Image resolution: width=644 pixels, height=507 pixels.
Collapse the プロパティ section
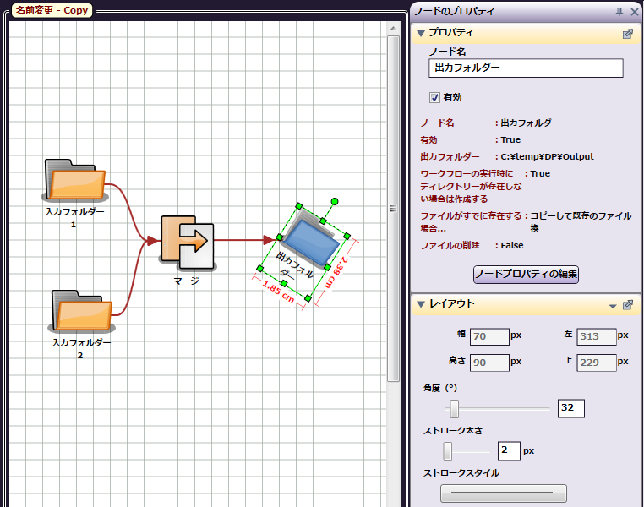tap(421, 33)
